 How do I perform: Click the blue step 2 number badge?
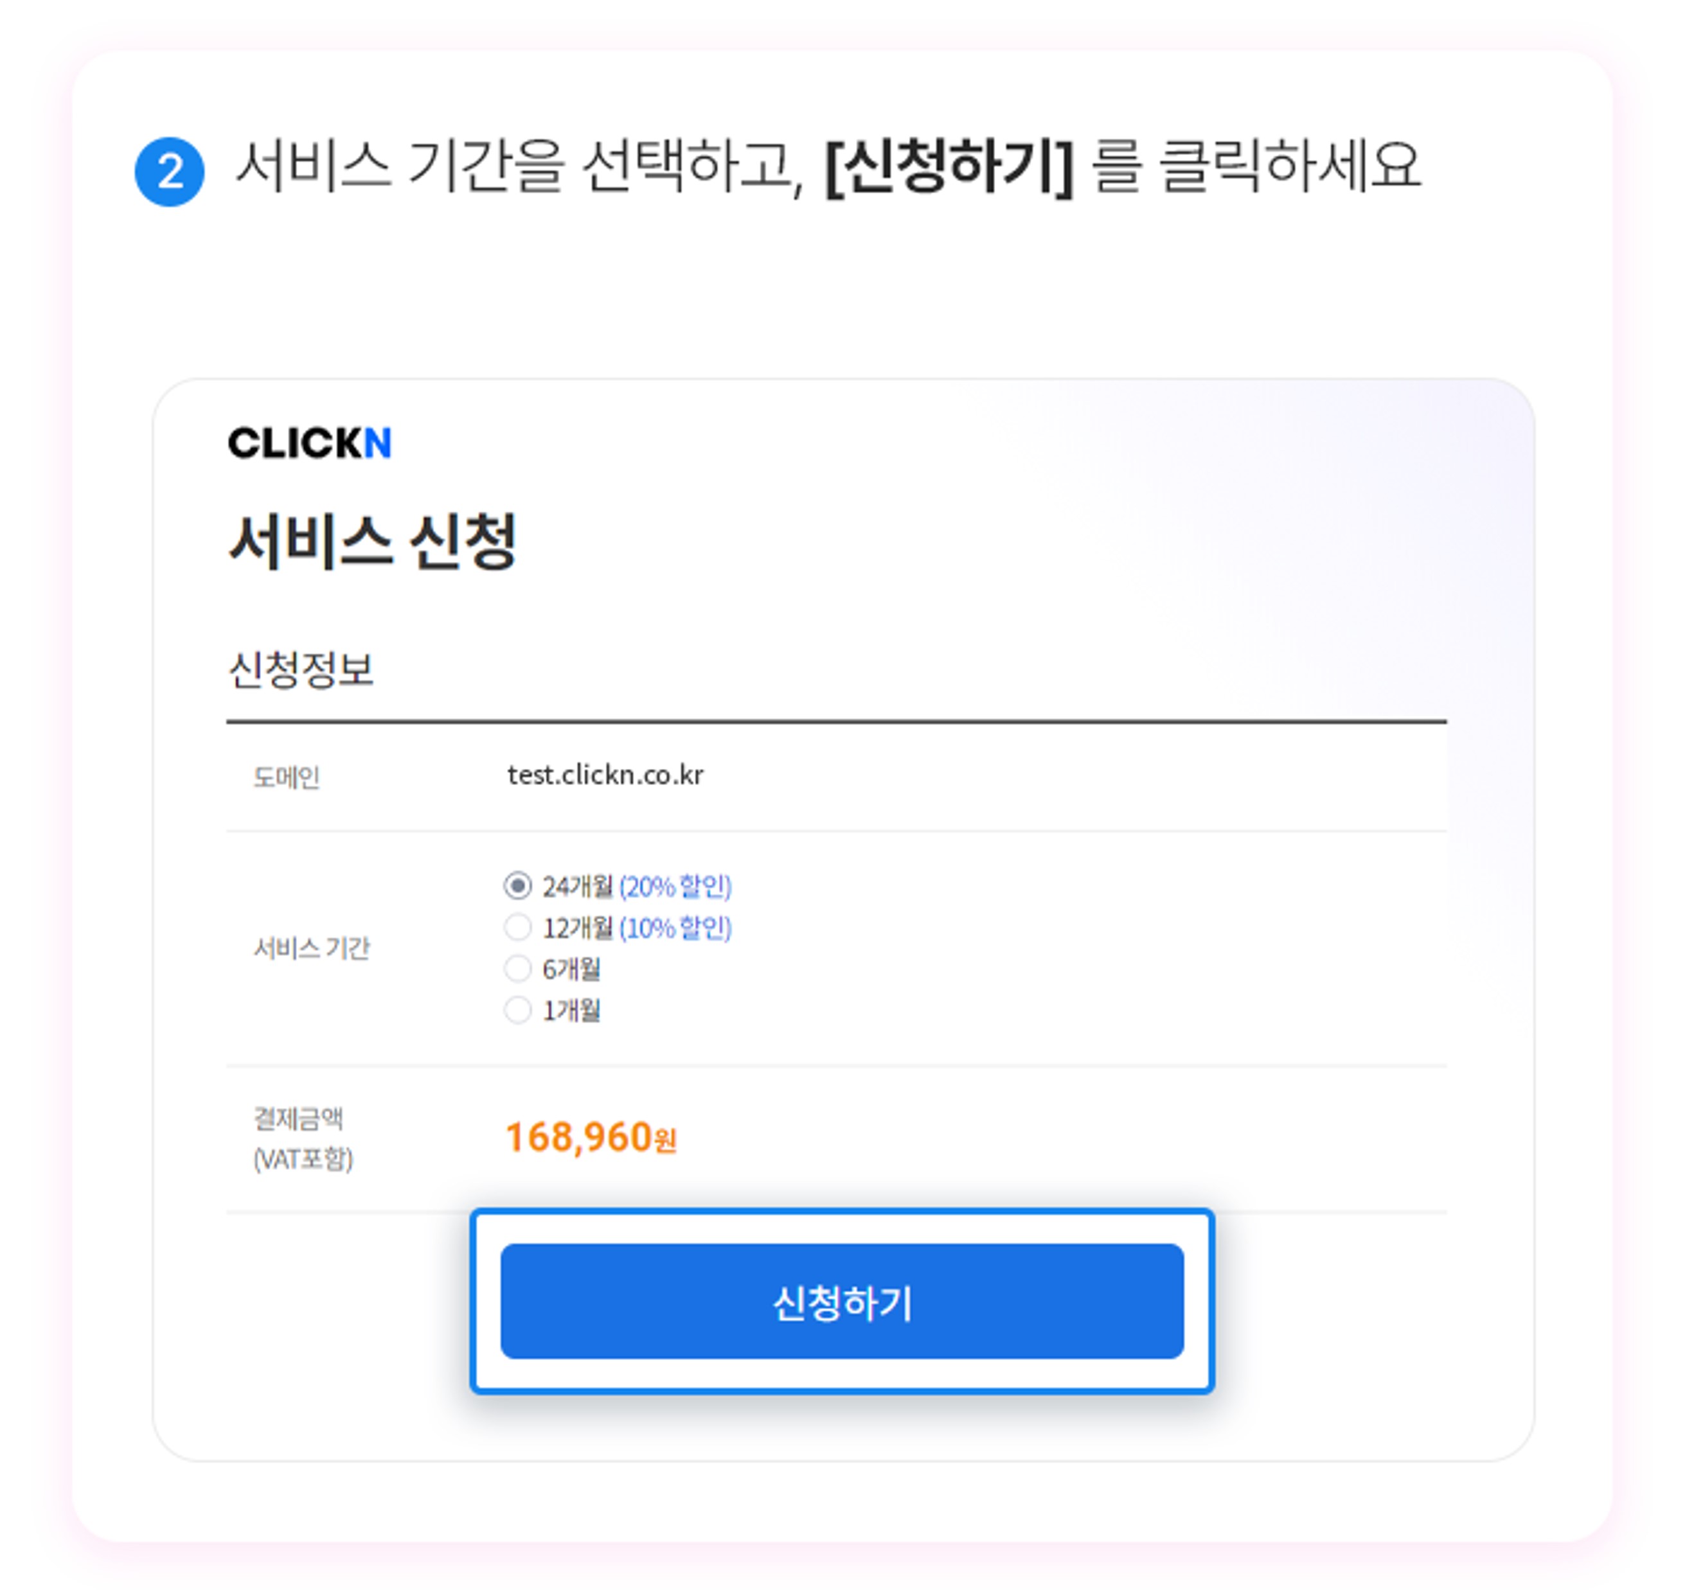[x=170, y=172]
